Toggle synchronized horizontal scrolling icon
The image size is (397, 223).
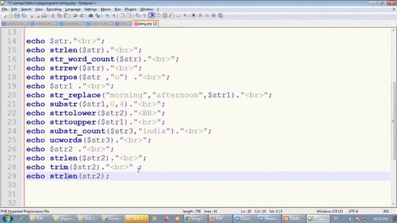(129, 15)
